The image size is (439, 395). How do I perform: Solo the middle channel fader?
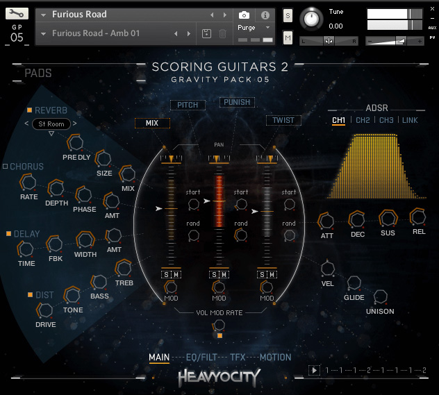(x=214, y=275)
